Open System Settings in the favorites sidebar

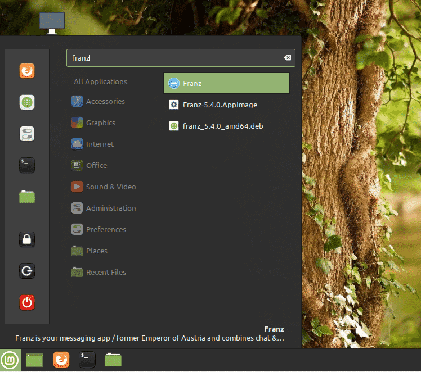27,134
